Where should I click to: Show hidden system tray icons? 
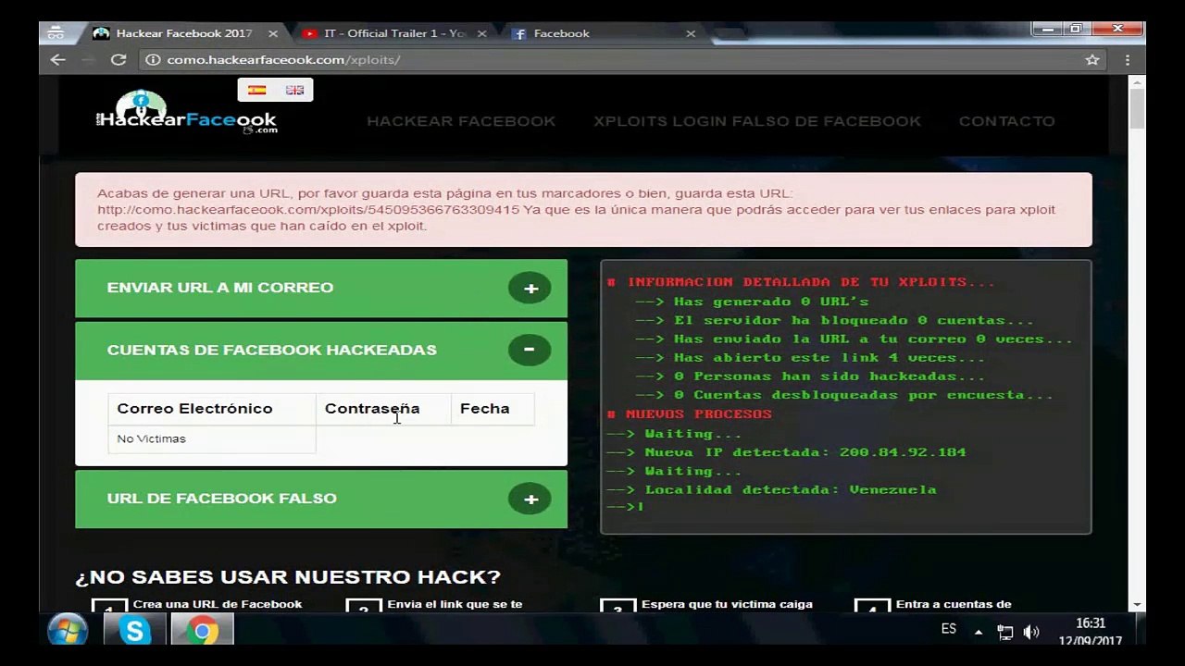tap(979, 633)
